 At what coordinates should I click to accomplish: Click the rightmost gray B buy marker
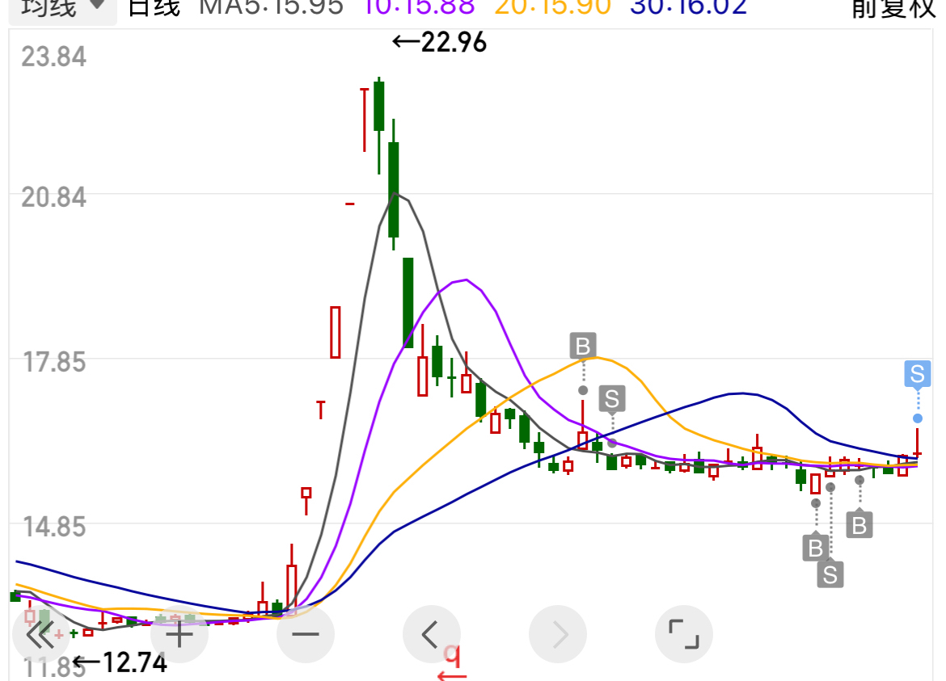coord(859,525)
